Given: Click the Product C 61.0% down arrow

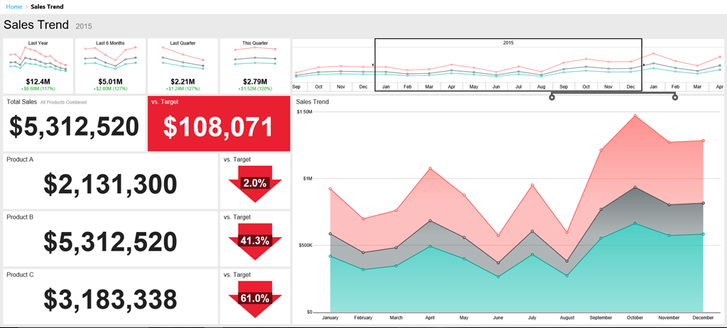Looking at the screenshot, I should click(x=255, y=299).
